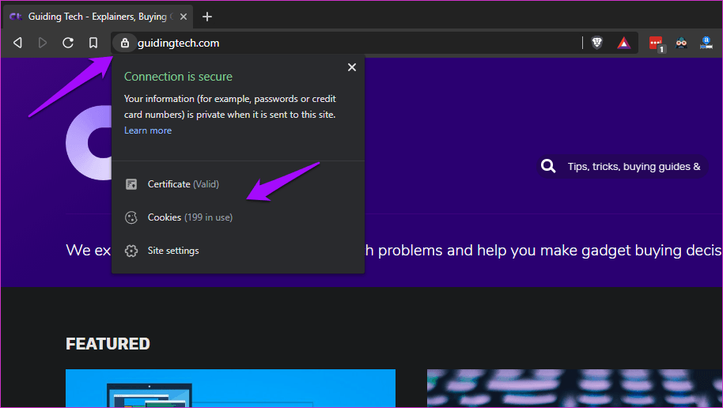Click the padlock site info icon

click(x=124, y=43)
